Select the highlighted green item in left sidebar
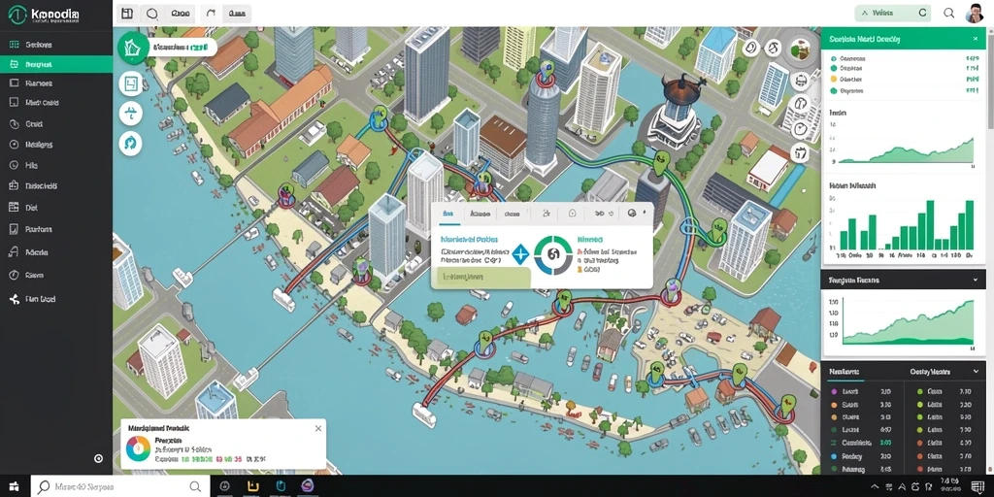 pyautogui.click(x=56, y=64)
